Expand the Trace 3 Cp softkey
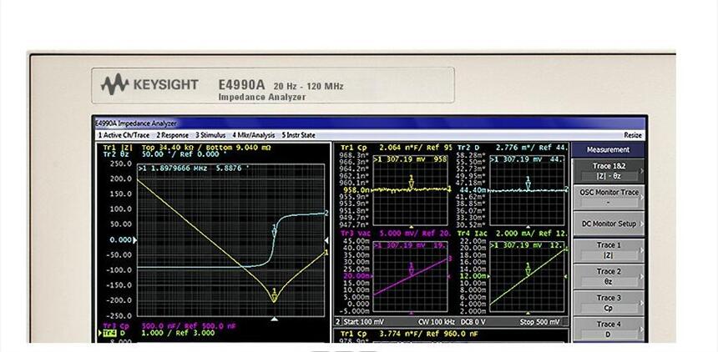The width and height of the screenshot is (718, 352). tap(608, 302)
